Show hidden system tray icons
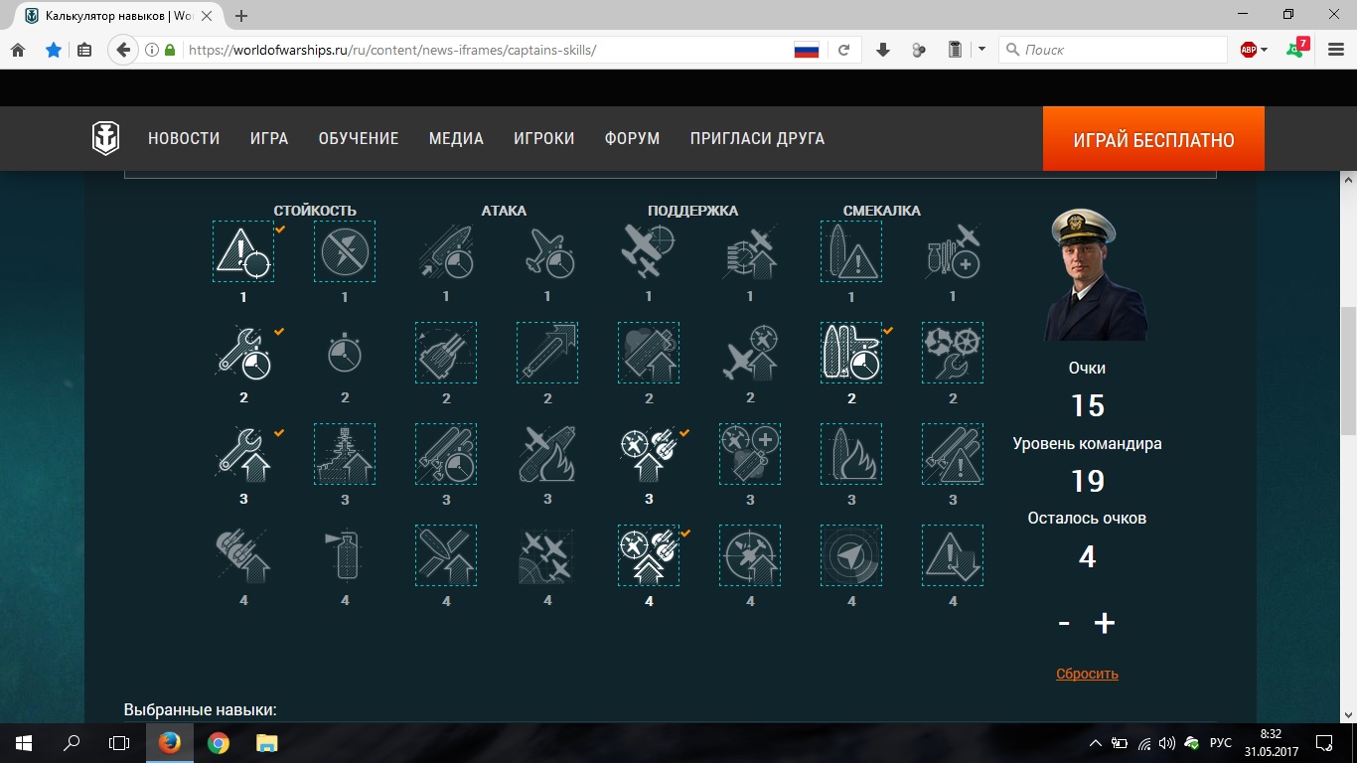 pyautogui.click(x=1096, y=743)
